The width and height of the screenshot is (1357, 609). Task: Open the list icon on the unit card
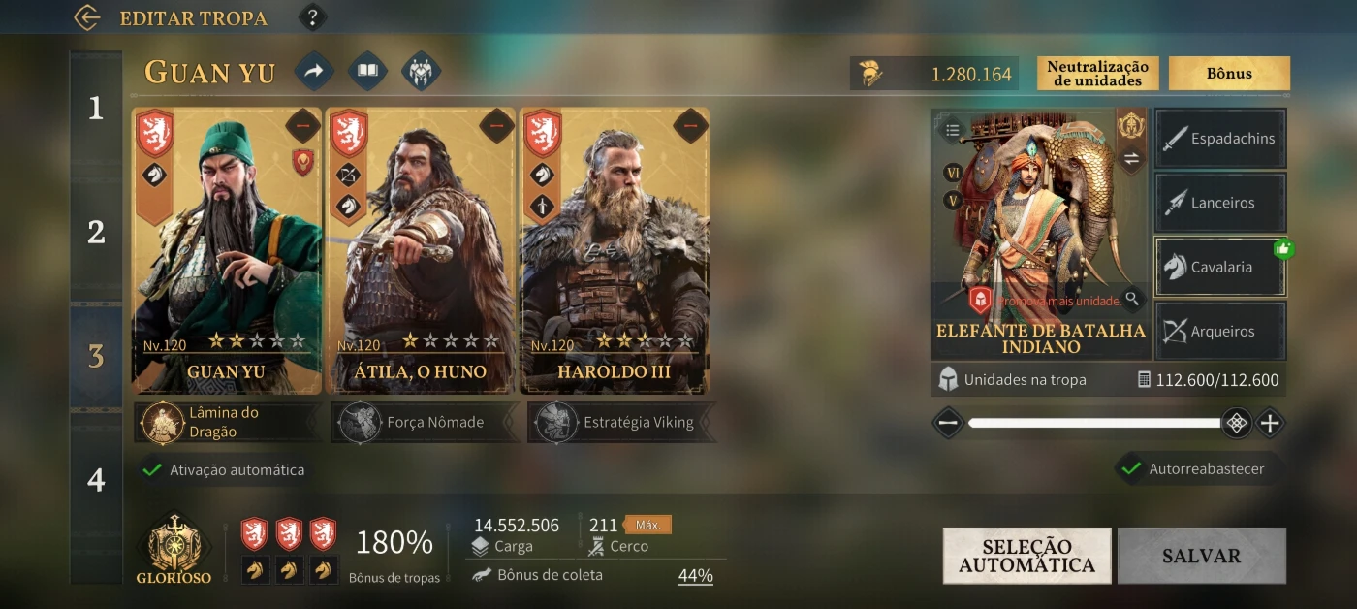(953, 129)
